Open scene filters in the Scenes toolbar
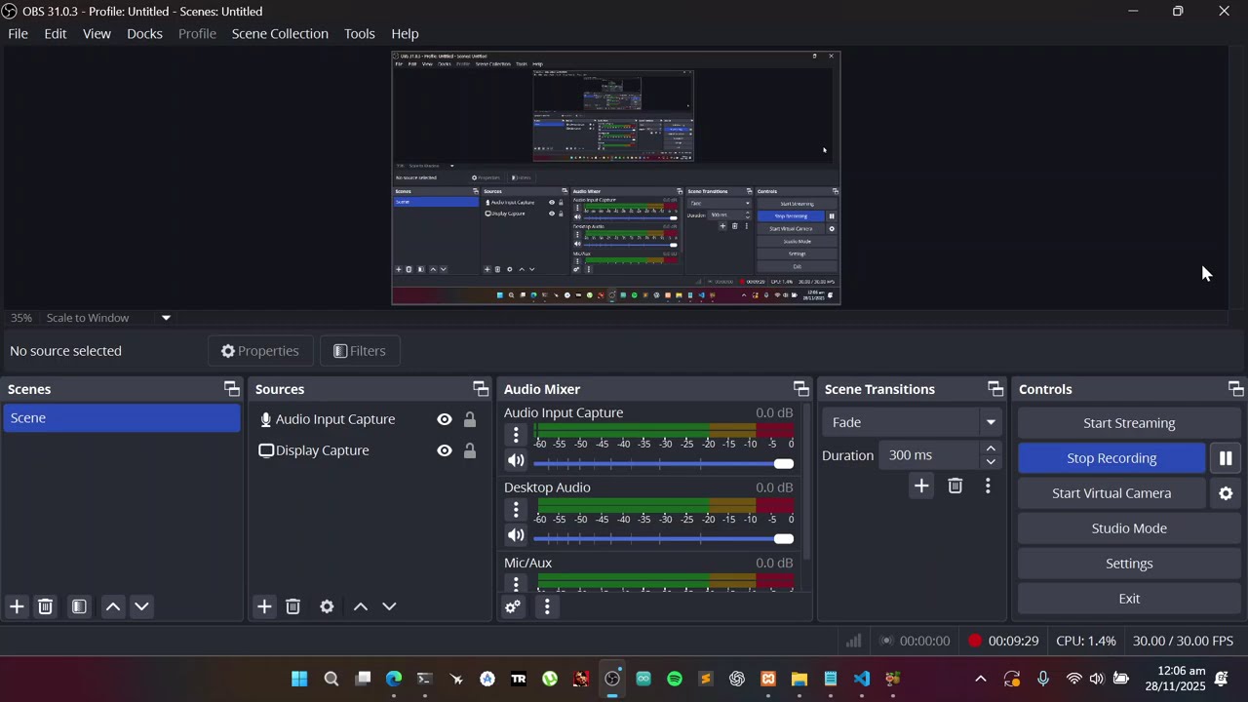This screenshot has height=702, width=1248. click(79, 606)
